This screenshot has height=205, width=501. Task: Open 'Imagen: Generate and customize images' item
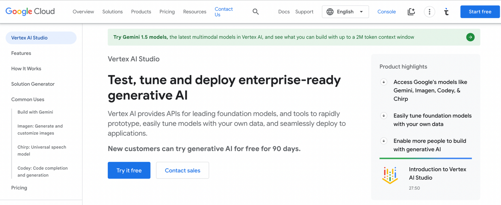pyautogui.click(x=40, y=129)
